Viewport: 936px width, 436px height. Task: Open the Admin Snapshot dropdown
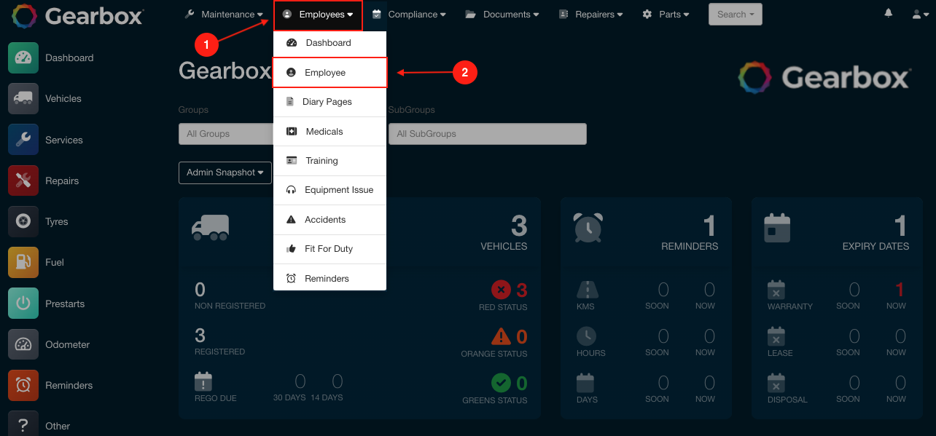225,173
